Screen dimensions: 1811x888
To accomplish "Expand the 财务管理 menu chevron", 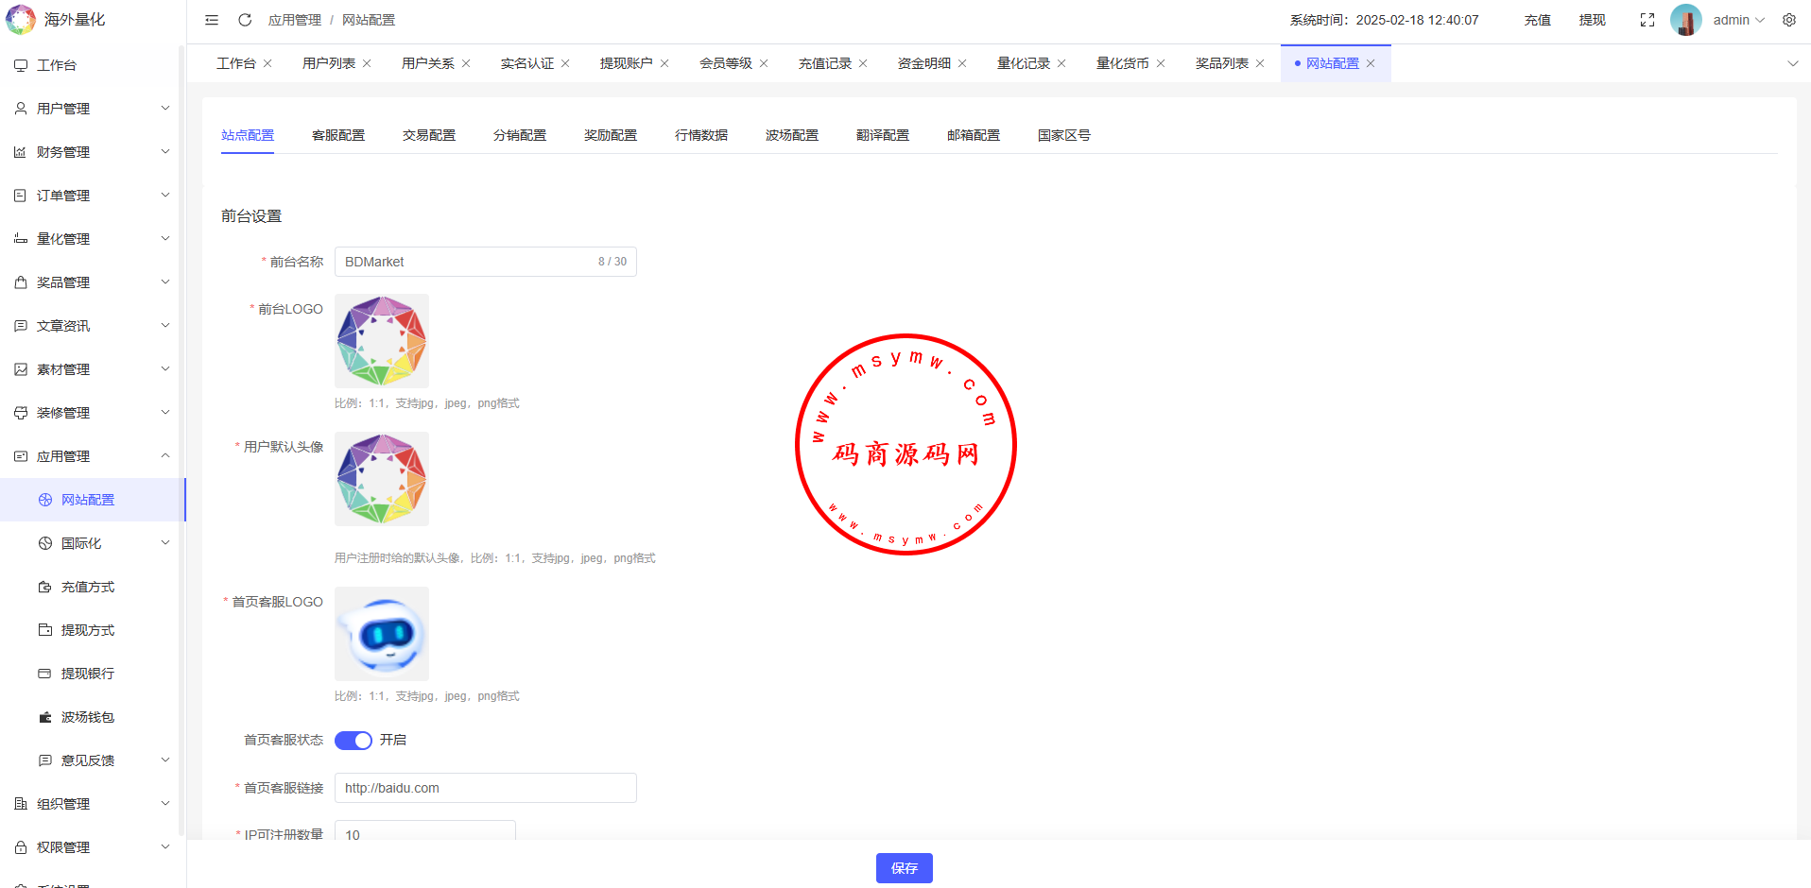I will [165, 152].
